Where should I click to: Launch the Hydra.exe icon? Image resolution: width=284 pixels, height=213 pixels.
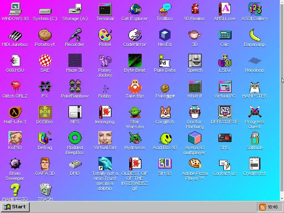[x=135, y=138]
